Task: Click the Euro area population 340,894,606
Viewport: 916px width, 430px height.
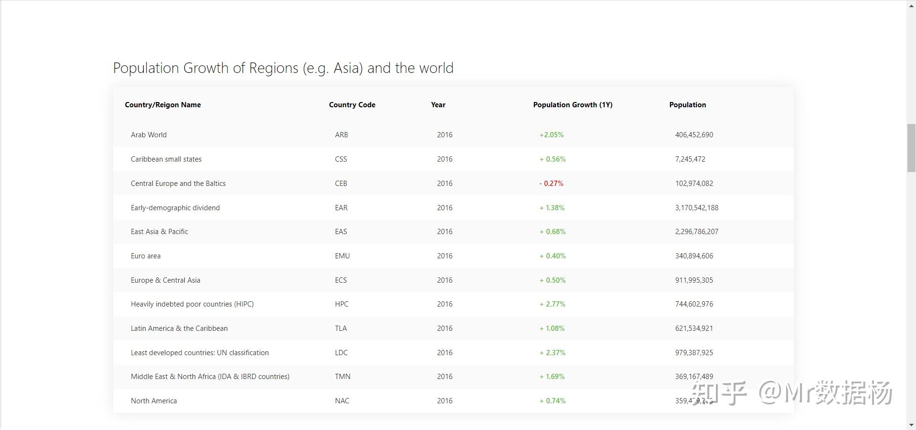Action: 694,256
